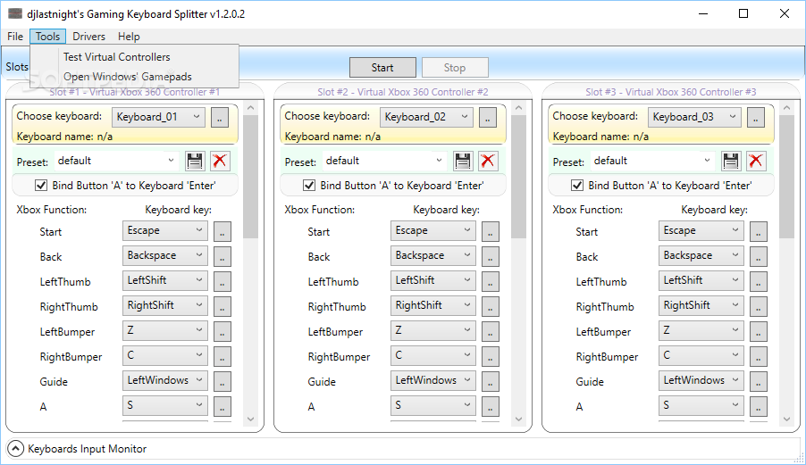This screenshot has width=806, height=465.
Task: Click detect button beside Keyboard_03
Action: [756, 118]
